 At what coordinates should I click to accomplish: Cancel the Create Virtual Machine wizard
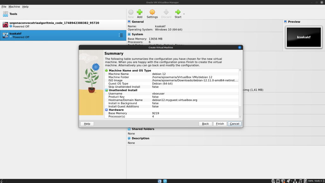point(235,124)
